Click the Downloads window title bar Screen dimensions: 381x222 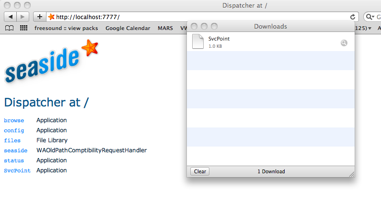pyautogui.click(x=271, y=26)
